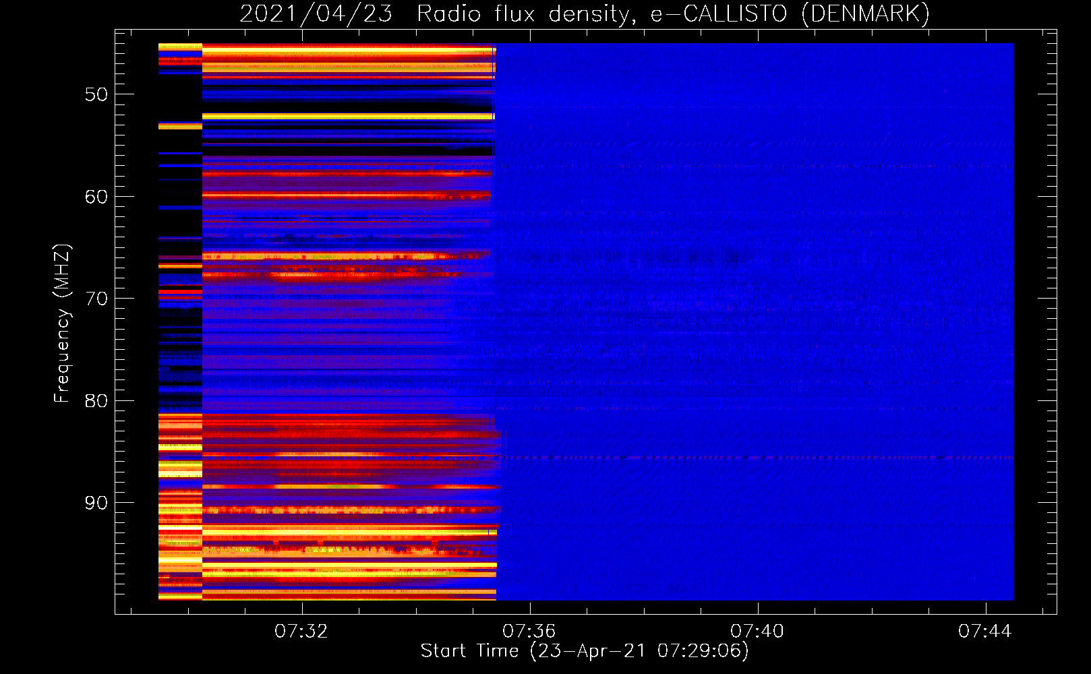
Task: Click the 07:32 time tick label
Action: [301, 631]
